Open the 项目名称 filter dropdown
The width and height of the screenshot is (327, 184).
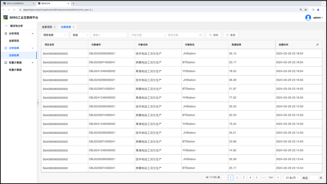55,35
